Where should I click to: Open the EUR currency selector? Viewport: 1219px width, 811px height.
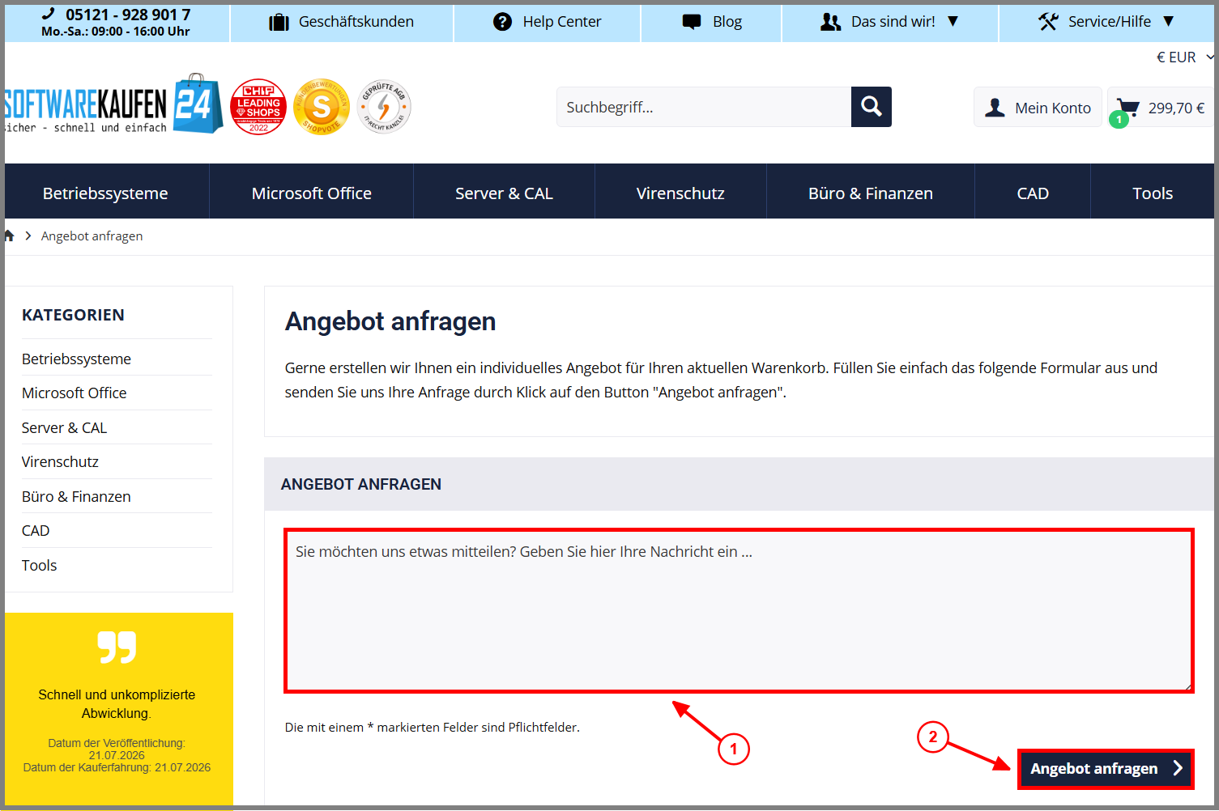pyautogui.click(x=1185, y=57)
